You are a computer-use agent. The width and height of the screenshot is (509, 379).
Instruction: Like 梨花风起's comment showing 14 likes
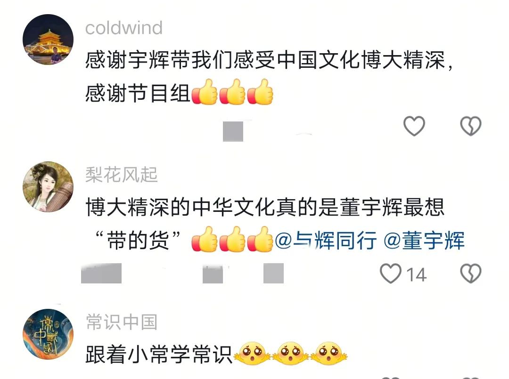[x=391, y=274]
